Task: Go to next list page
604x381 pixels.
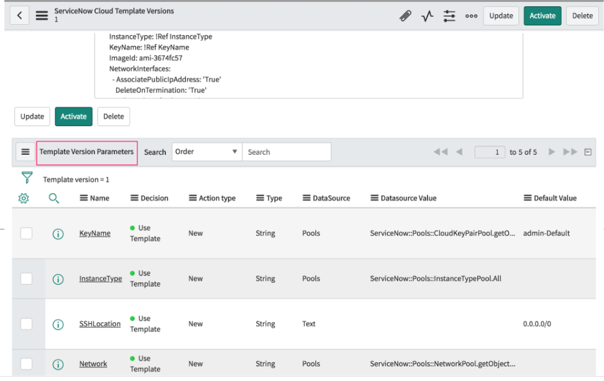Action: click(x=552, y=152)
